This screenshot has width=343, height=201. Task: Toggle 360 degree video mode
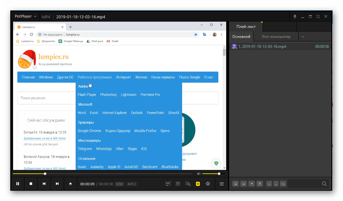pyautogui.click(x=168, y=184)
